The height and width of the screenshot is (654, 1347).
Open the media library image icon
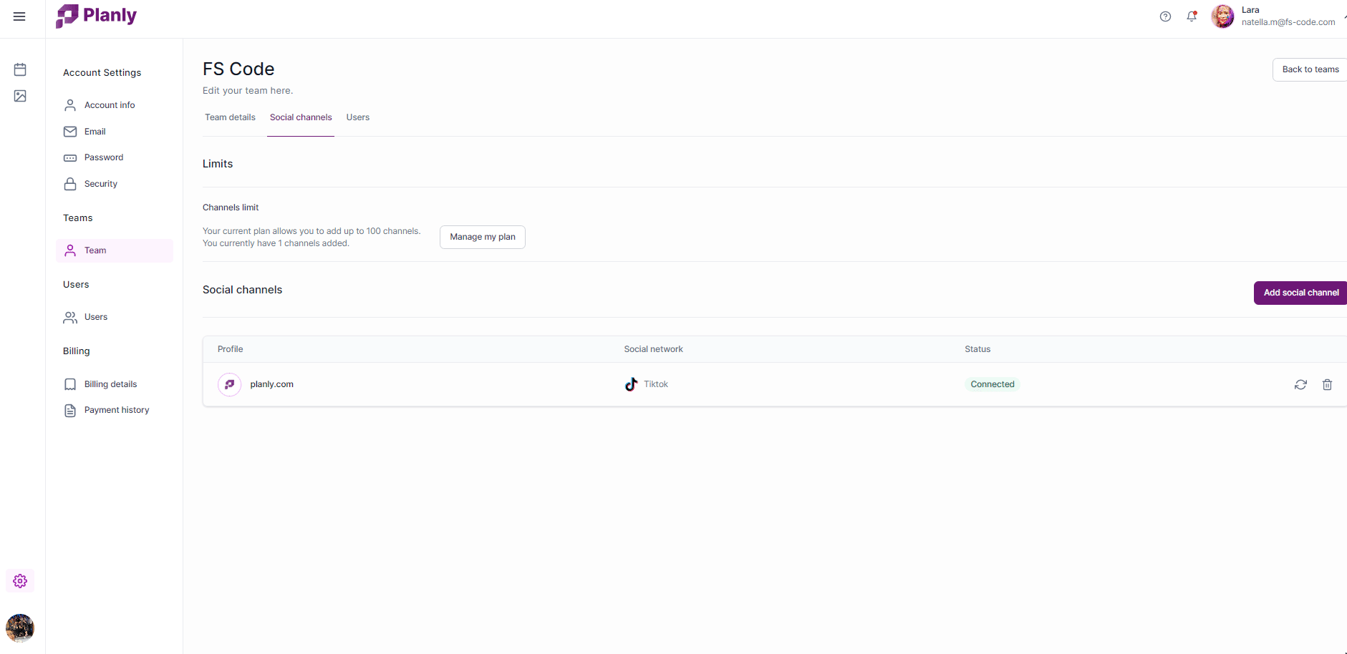tap(20, 96)
